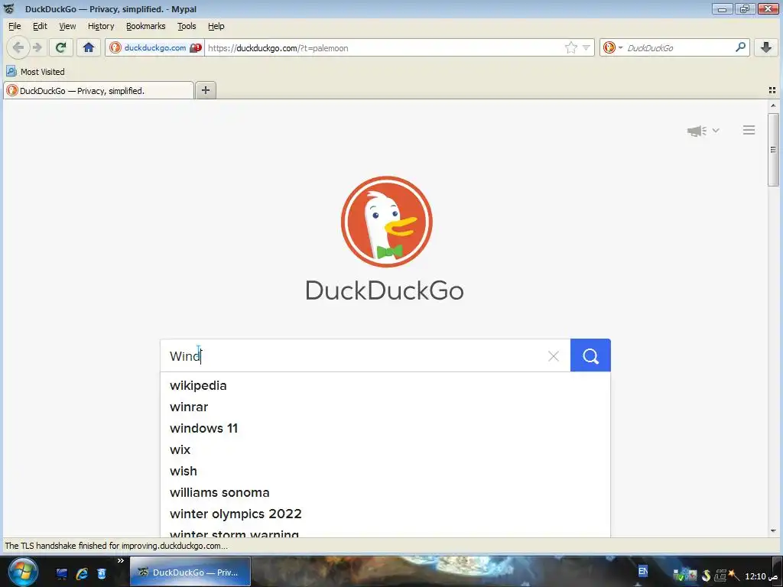Click the DuckDuckGo duck logo
The width and height of the screenshot is (783, 587).
[x=386, y=222]
